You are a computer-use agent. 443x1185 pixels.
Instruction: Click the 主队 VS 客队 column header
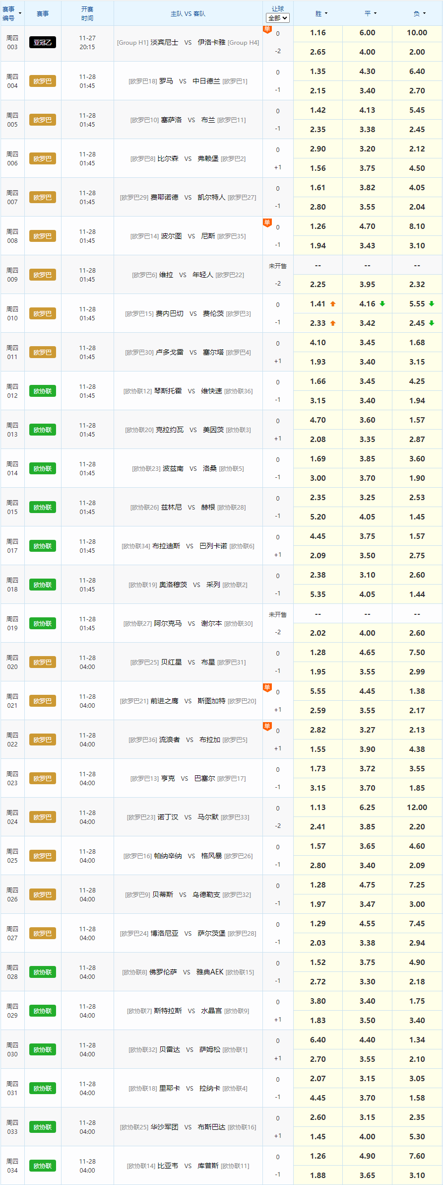pos(188,14)
